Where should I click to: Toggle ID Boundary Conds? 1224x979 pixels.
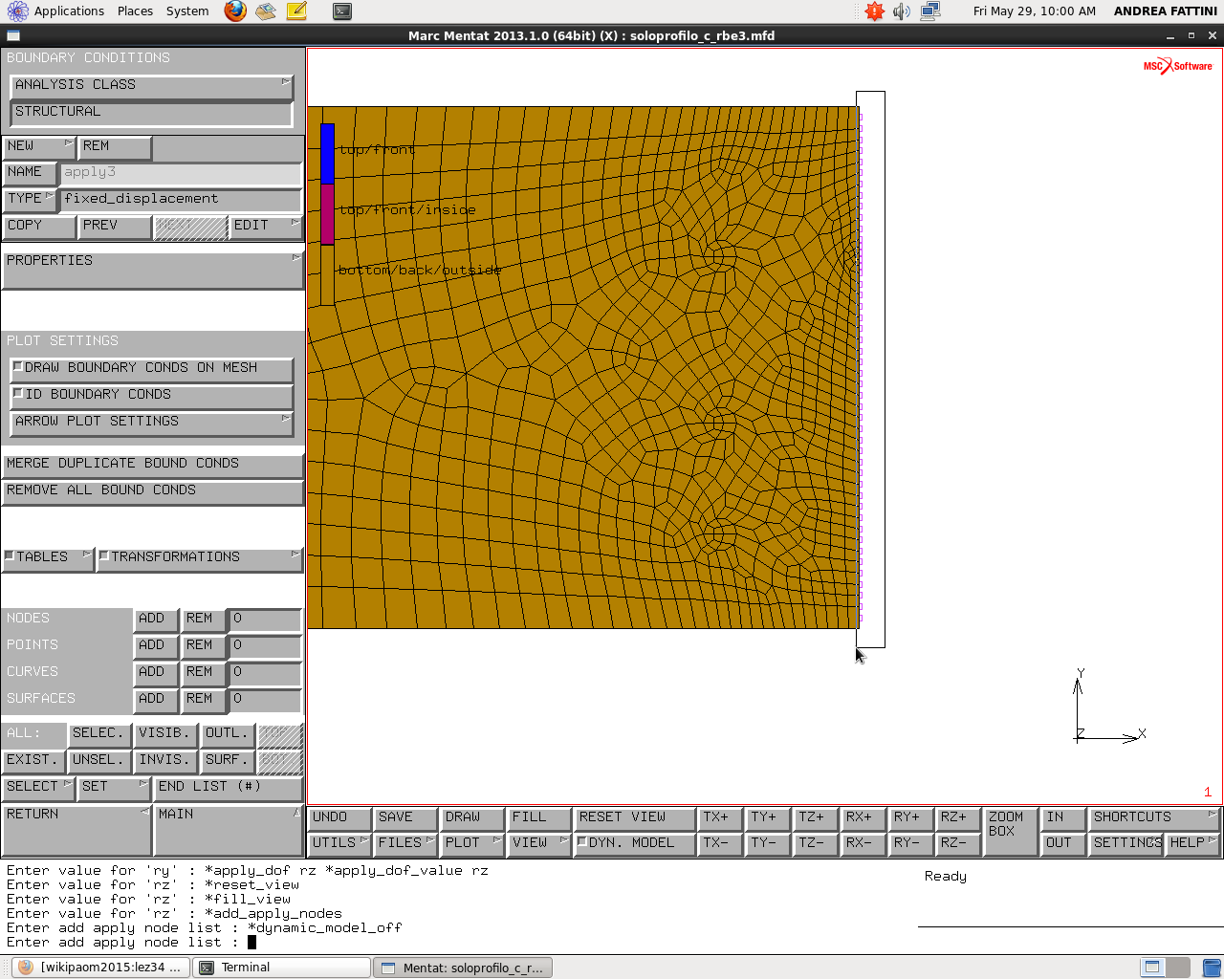pyautogui.click(x=151, y=395)
